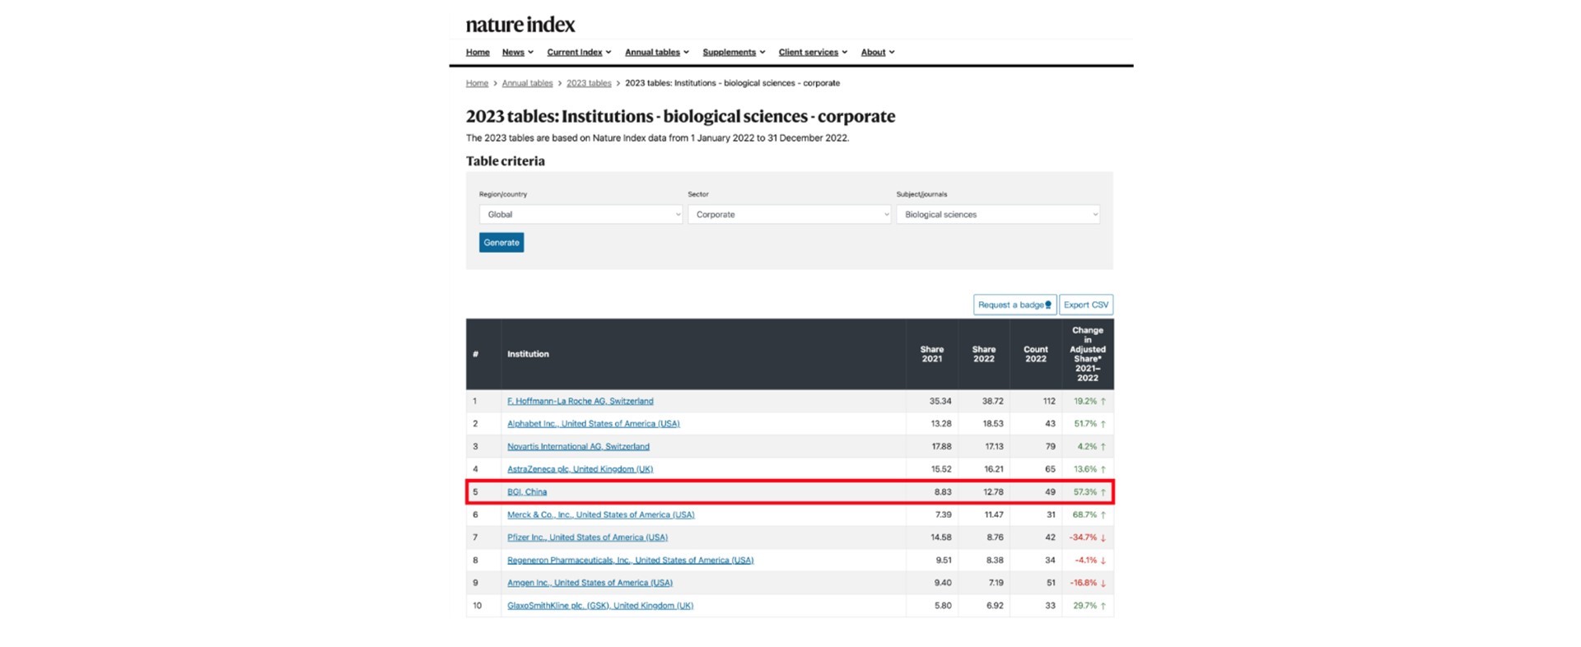
Task: Click the nature index logo
Action: coord(520,25)
